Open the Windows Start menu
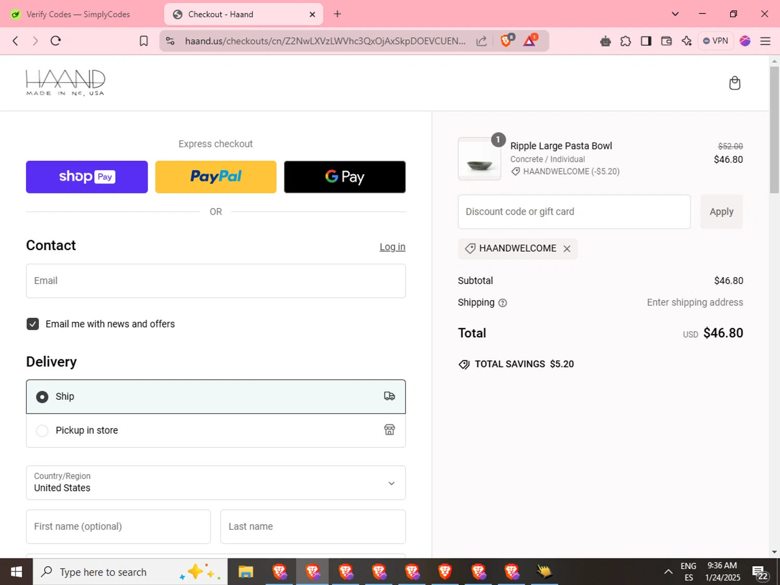This screenshot has height=585, width=780. point(16,572)
